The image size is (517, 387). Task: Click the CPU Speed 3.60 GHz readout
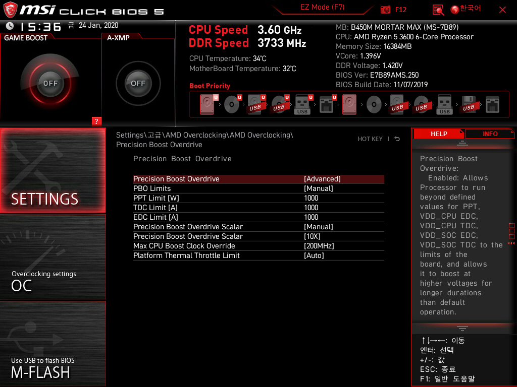245,30
